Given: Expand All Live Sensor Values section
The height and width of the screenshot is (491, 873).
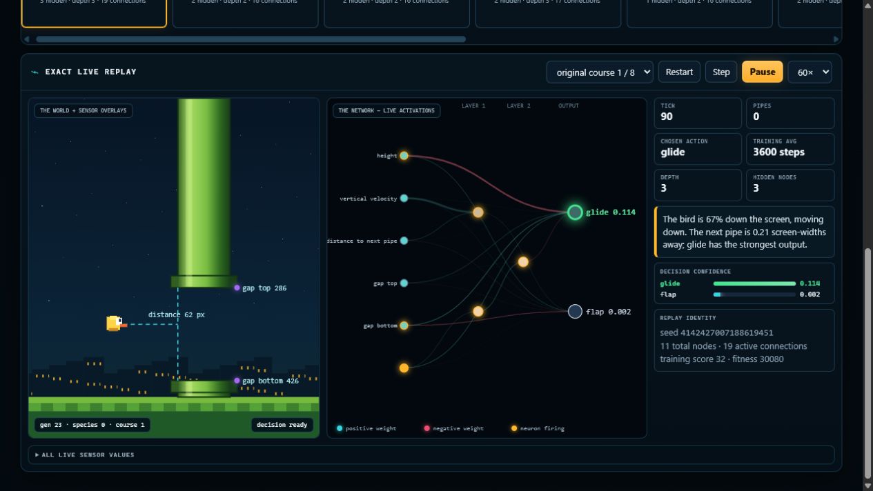Looking at the screenshot, I should pos(431,455).
